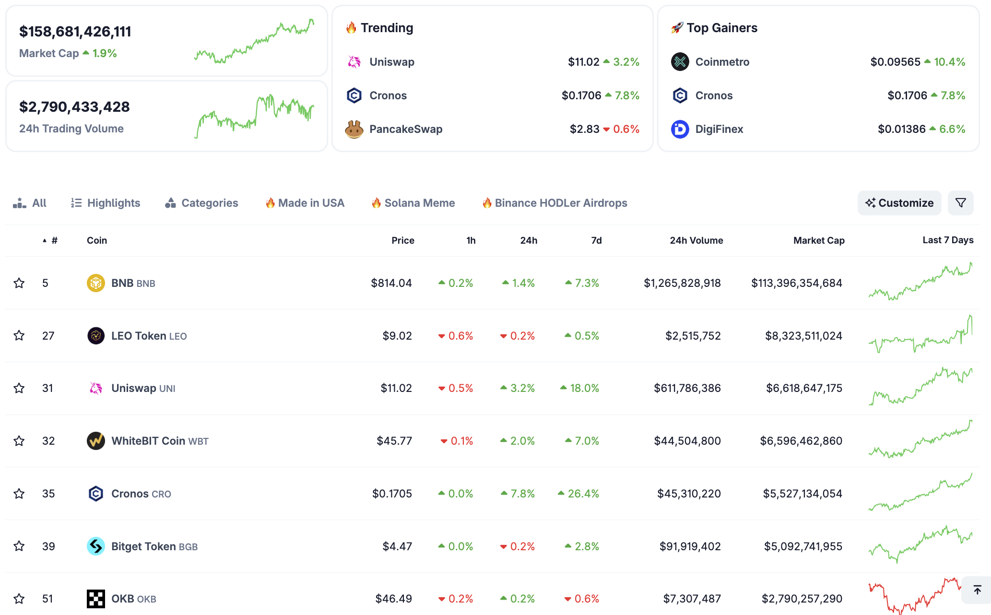Open Coinmetro from Top Gainers

point(722,62)
